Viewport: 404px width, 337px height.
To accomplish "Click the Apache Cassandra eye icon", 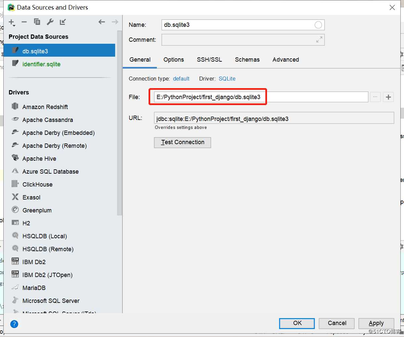I will point(15,119).
